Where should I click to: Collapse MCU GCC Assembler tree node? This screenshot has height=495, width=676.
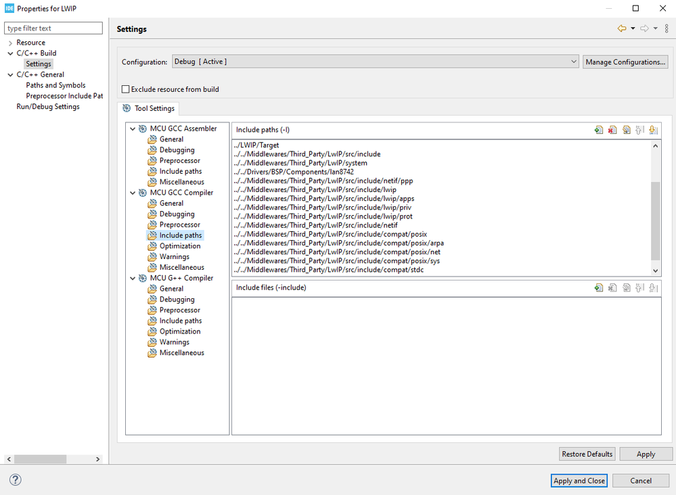pos(133,128)
